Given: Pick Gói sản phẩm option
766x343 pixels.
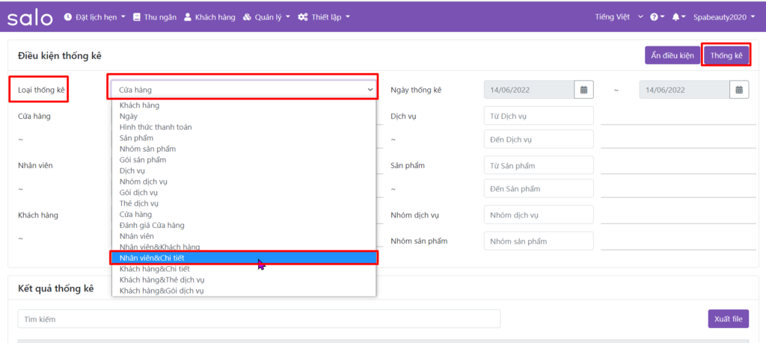Looking at the screenshot, I should (244, 160).
